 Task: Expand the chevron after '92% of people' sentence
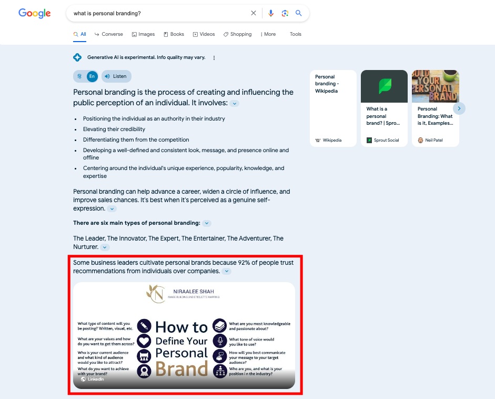(226, 272)
